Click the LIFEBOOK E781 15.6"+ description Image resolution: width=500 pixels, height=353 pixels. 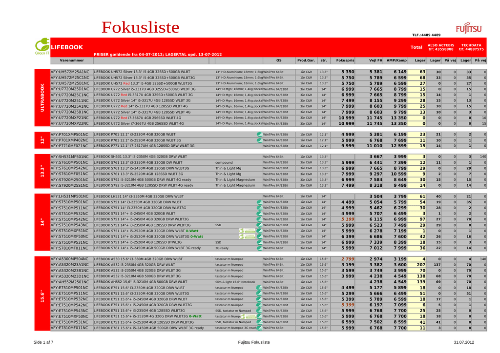pos(148,328)
